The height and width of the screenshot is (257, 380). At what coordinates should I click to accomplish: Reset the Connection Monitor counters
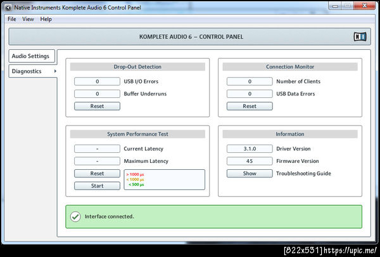(250, 106)
